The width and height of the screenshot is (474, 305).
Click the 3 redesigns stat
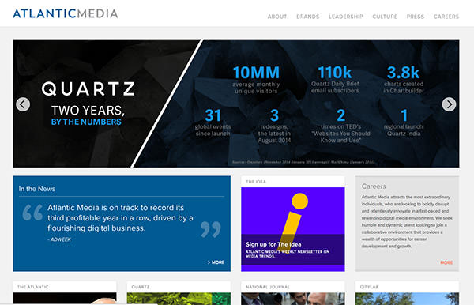click(274, 126)
